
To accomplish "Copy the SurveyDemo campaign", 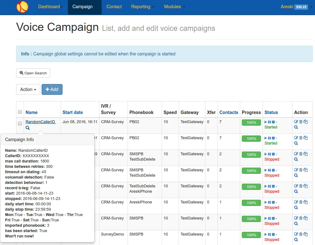I will click(x=306, y=234).
